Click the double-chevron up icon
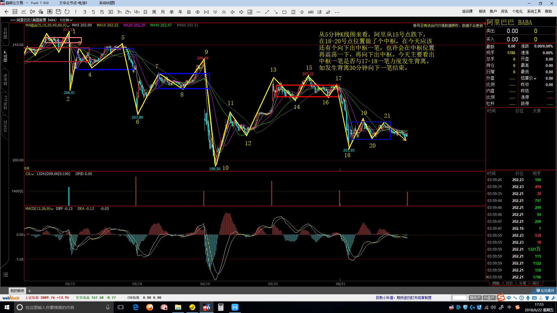Screen dimensions: 557x313 tap(224, 12)
